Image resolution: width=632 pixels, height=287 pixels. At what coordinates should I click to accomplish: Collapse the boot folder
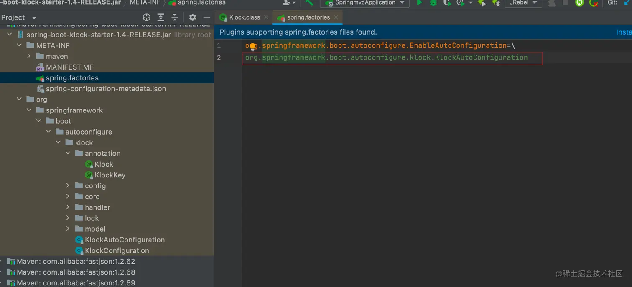tap(39, 121)
